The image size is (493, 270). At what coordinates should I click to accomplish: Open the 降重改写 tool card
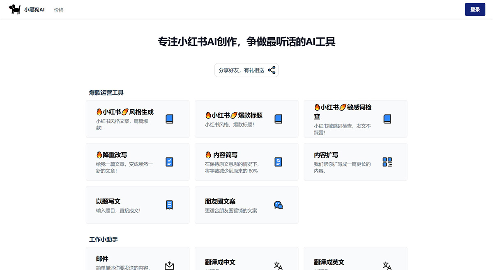click(138, 162)
